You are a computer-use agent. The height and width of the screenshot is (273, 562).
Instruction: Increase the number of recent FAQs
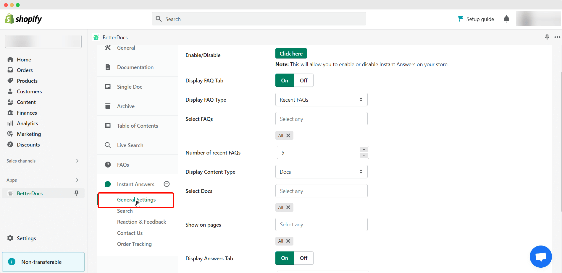tap(364, 149)
